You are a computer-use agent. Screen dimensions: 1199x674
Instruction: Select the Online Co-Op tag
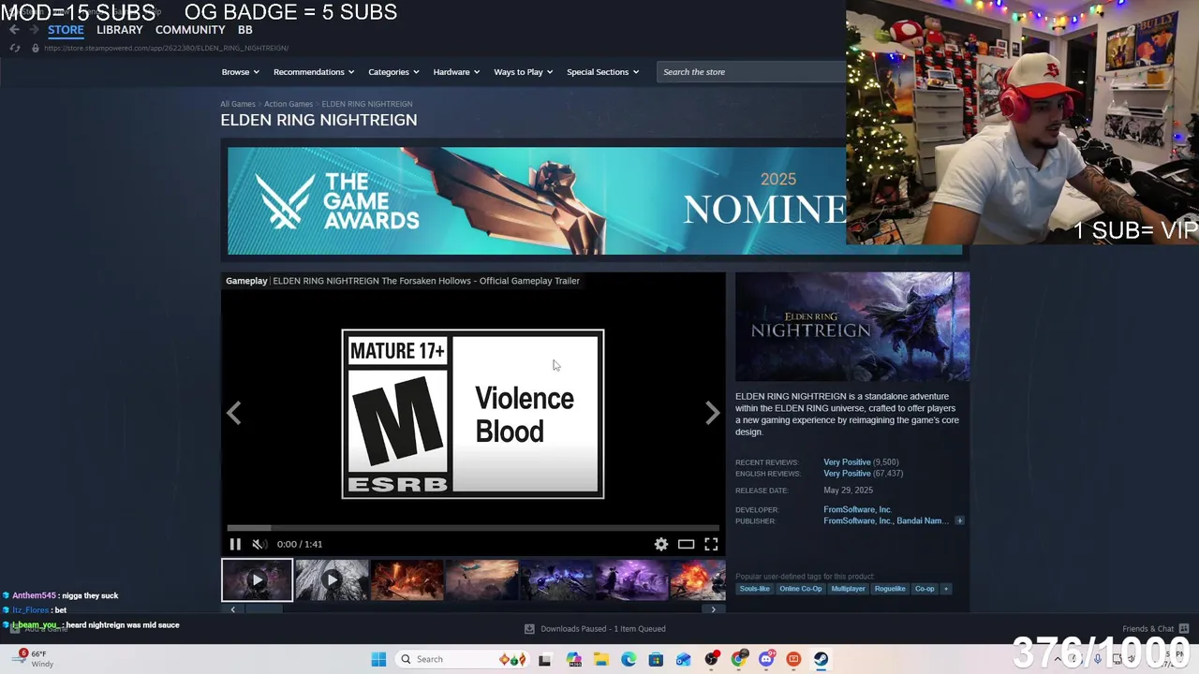pyautogui.click(x=801, y=589)
